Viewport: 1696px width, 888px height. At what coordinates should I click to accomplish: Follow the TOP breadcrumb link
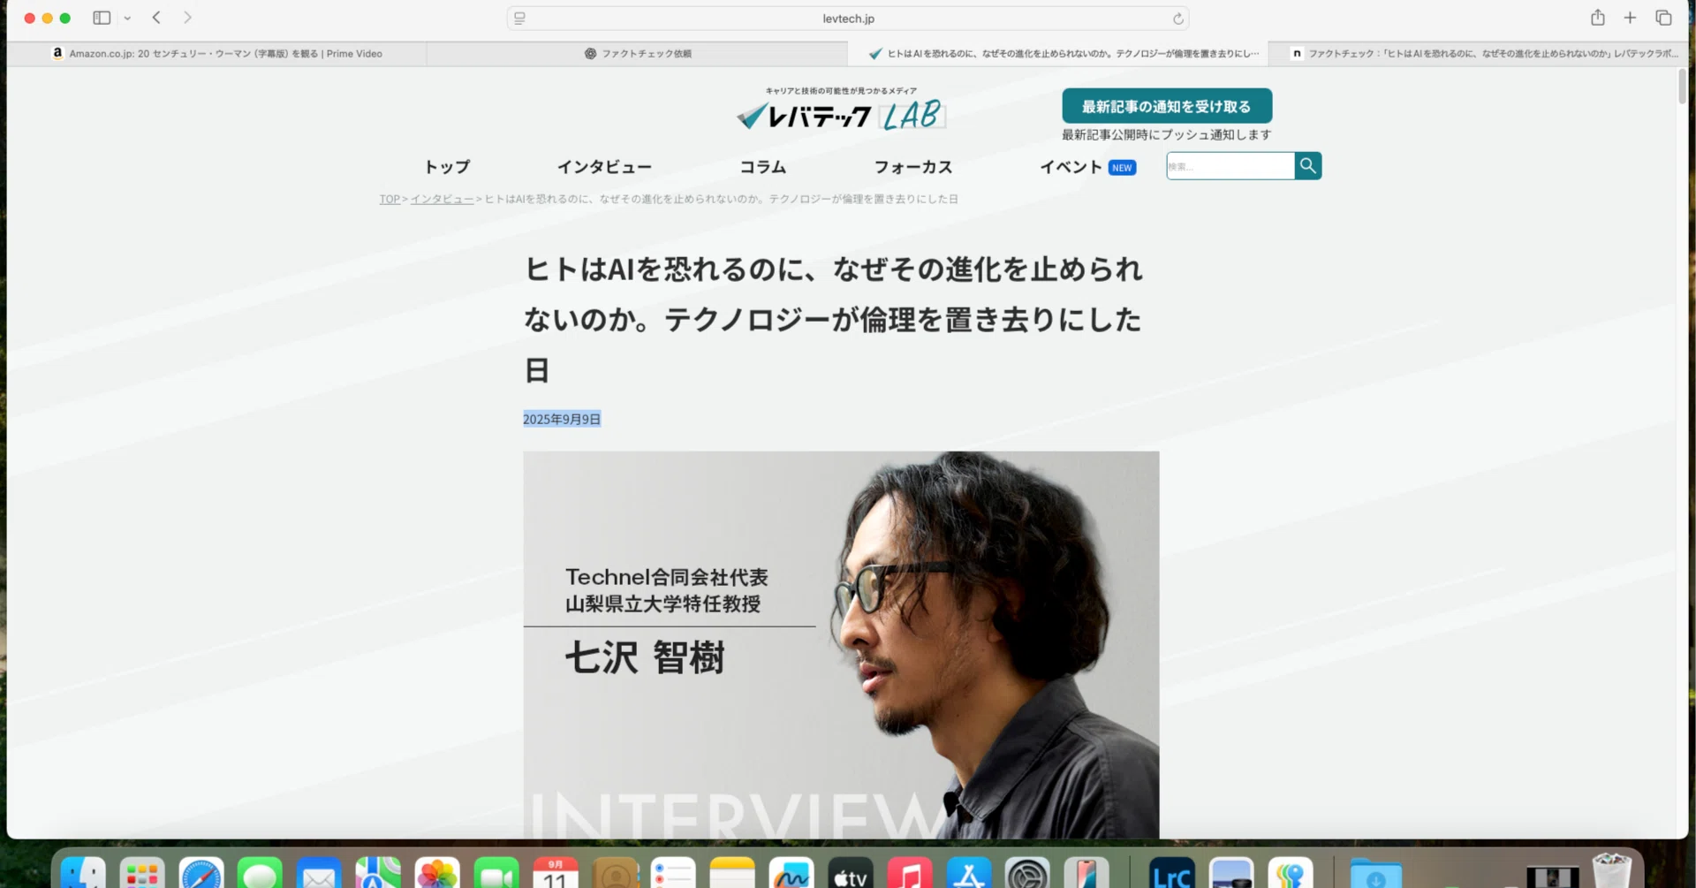point(390,200)
